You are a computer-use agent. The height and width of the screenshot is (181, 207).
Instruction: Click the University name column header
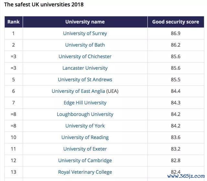coord(85,22)
